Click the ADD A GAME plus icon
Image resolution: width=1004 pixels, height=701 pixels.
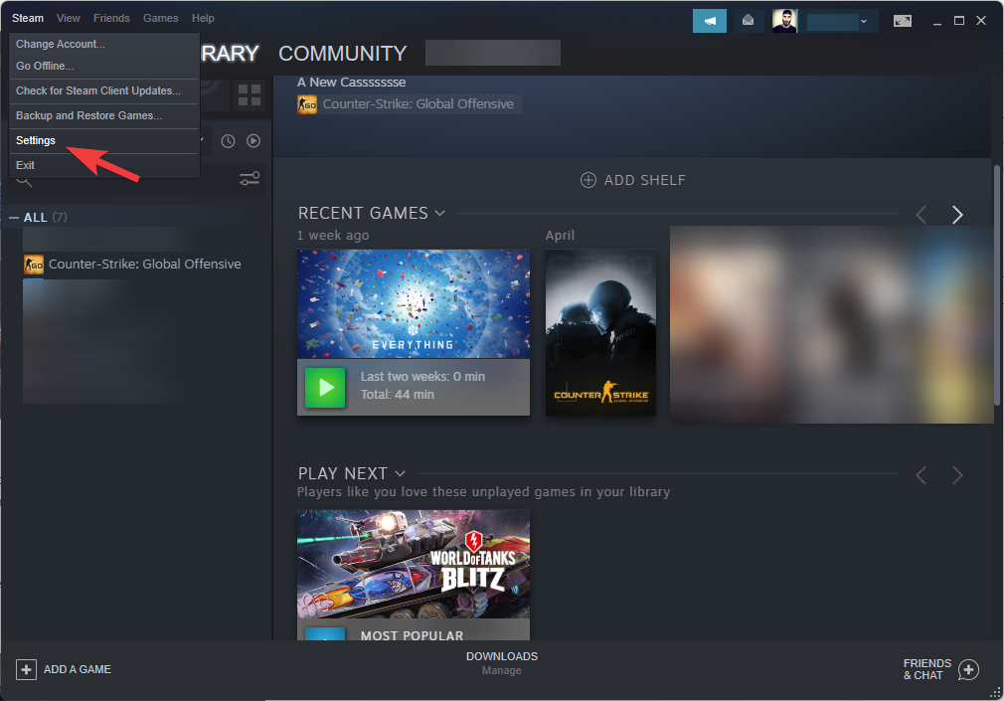(26, 669)
